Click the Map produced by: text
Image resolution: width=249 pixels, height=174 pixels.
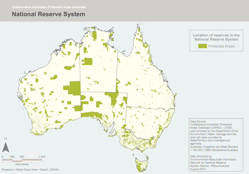pyautogui.click(x=201, y=156)
